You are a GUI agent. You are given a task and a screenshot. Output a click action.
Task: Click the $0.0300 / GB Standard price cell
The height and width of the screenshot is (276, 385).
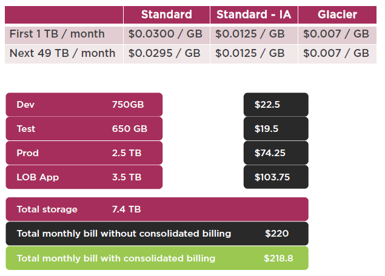click(x=166, y=34)
